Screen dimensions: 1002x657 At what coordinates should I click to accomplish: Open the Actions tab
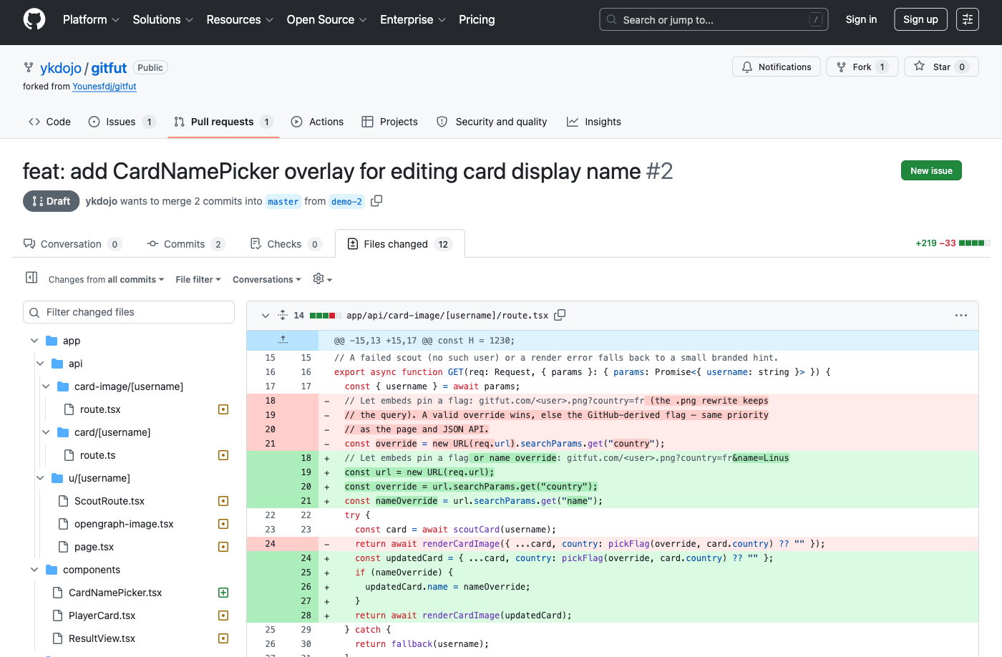(x=317, y=122)
